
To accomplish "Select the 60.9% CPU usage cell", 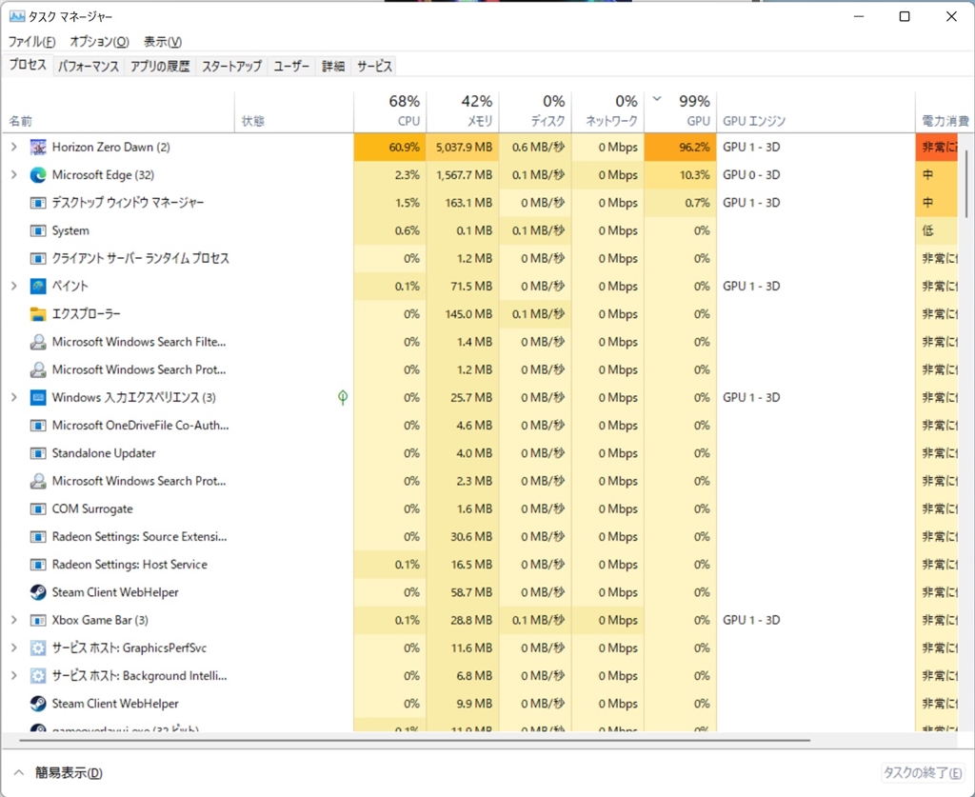I will tap(389, 148).
